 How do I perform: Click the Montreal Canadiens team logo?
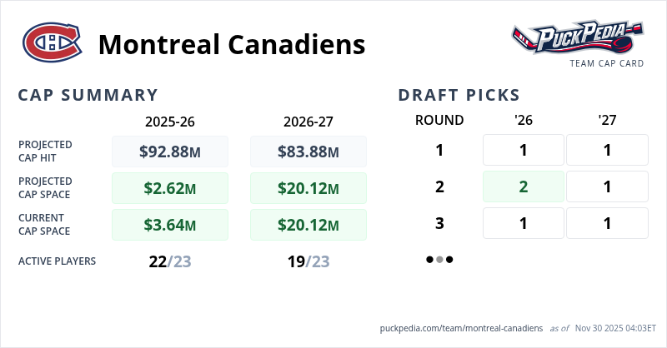(51, 42)
